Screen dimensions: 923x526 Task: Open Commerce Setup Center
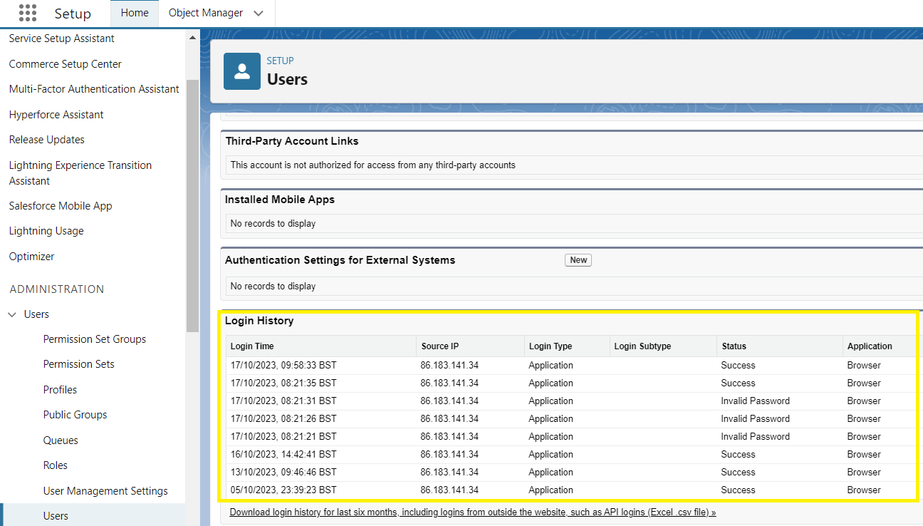pos(66,64)
